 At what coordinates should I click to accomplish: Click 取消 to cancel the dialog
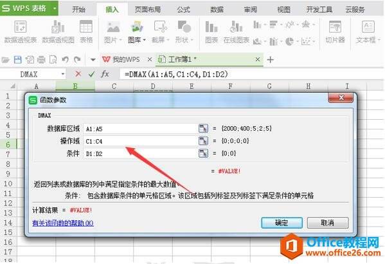[x=328, y=223]
